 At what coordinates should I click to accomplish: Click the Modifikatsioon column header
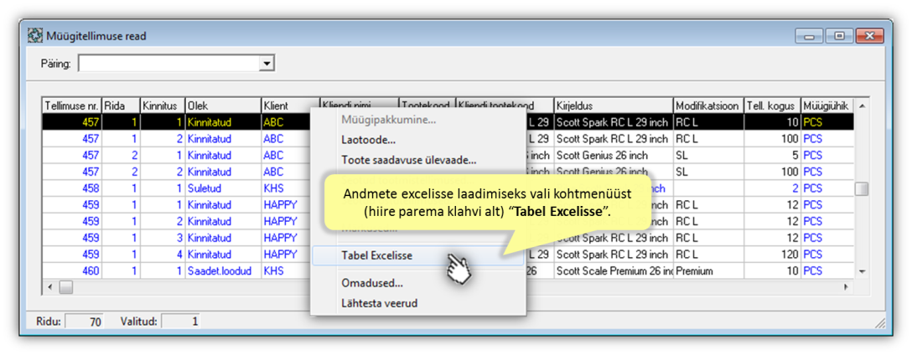click(x=707, y=106)
